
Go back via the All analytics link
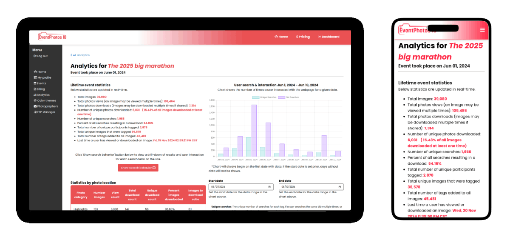click(x=80, y=55)
